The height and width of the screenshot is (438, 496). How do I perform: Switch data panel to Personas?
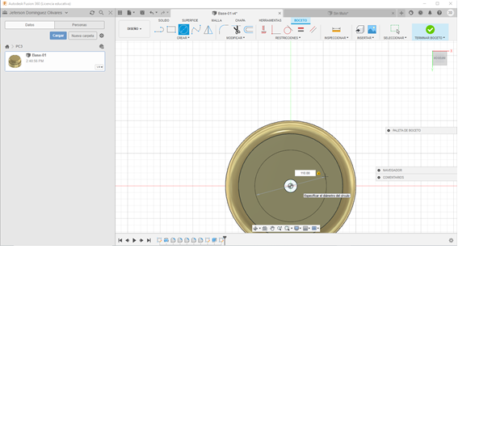(79, 25)
